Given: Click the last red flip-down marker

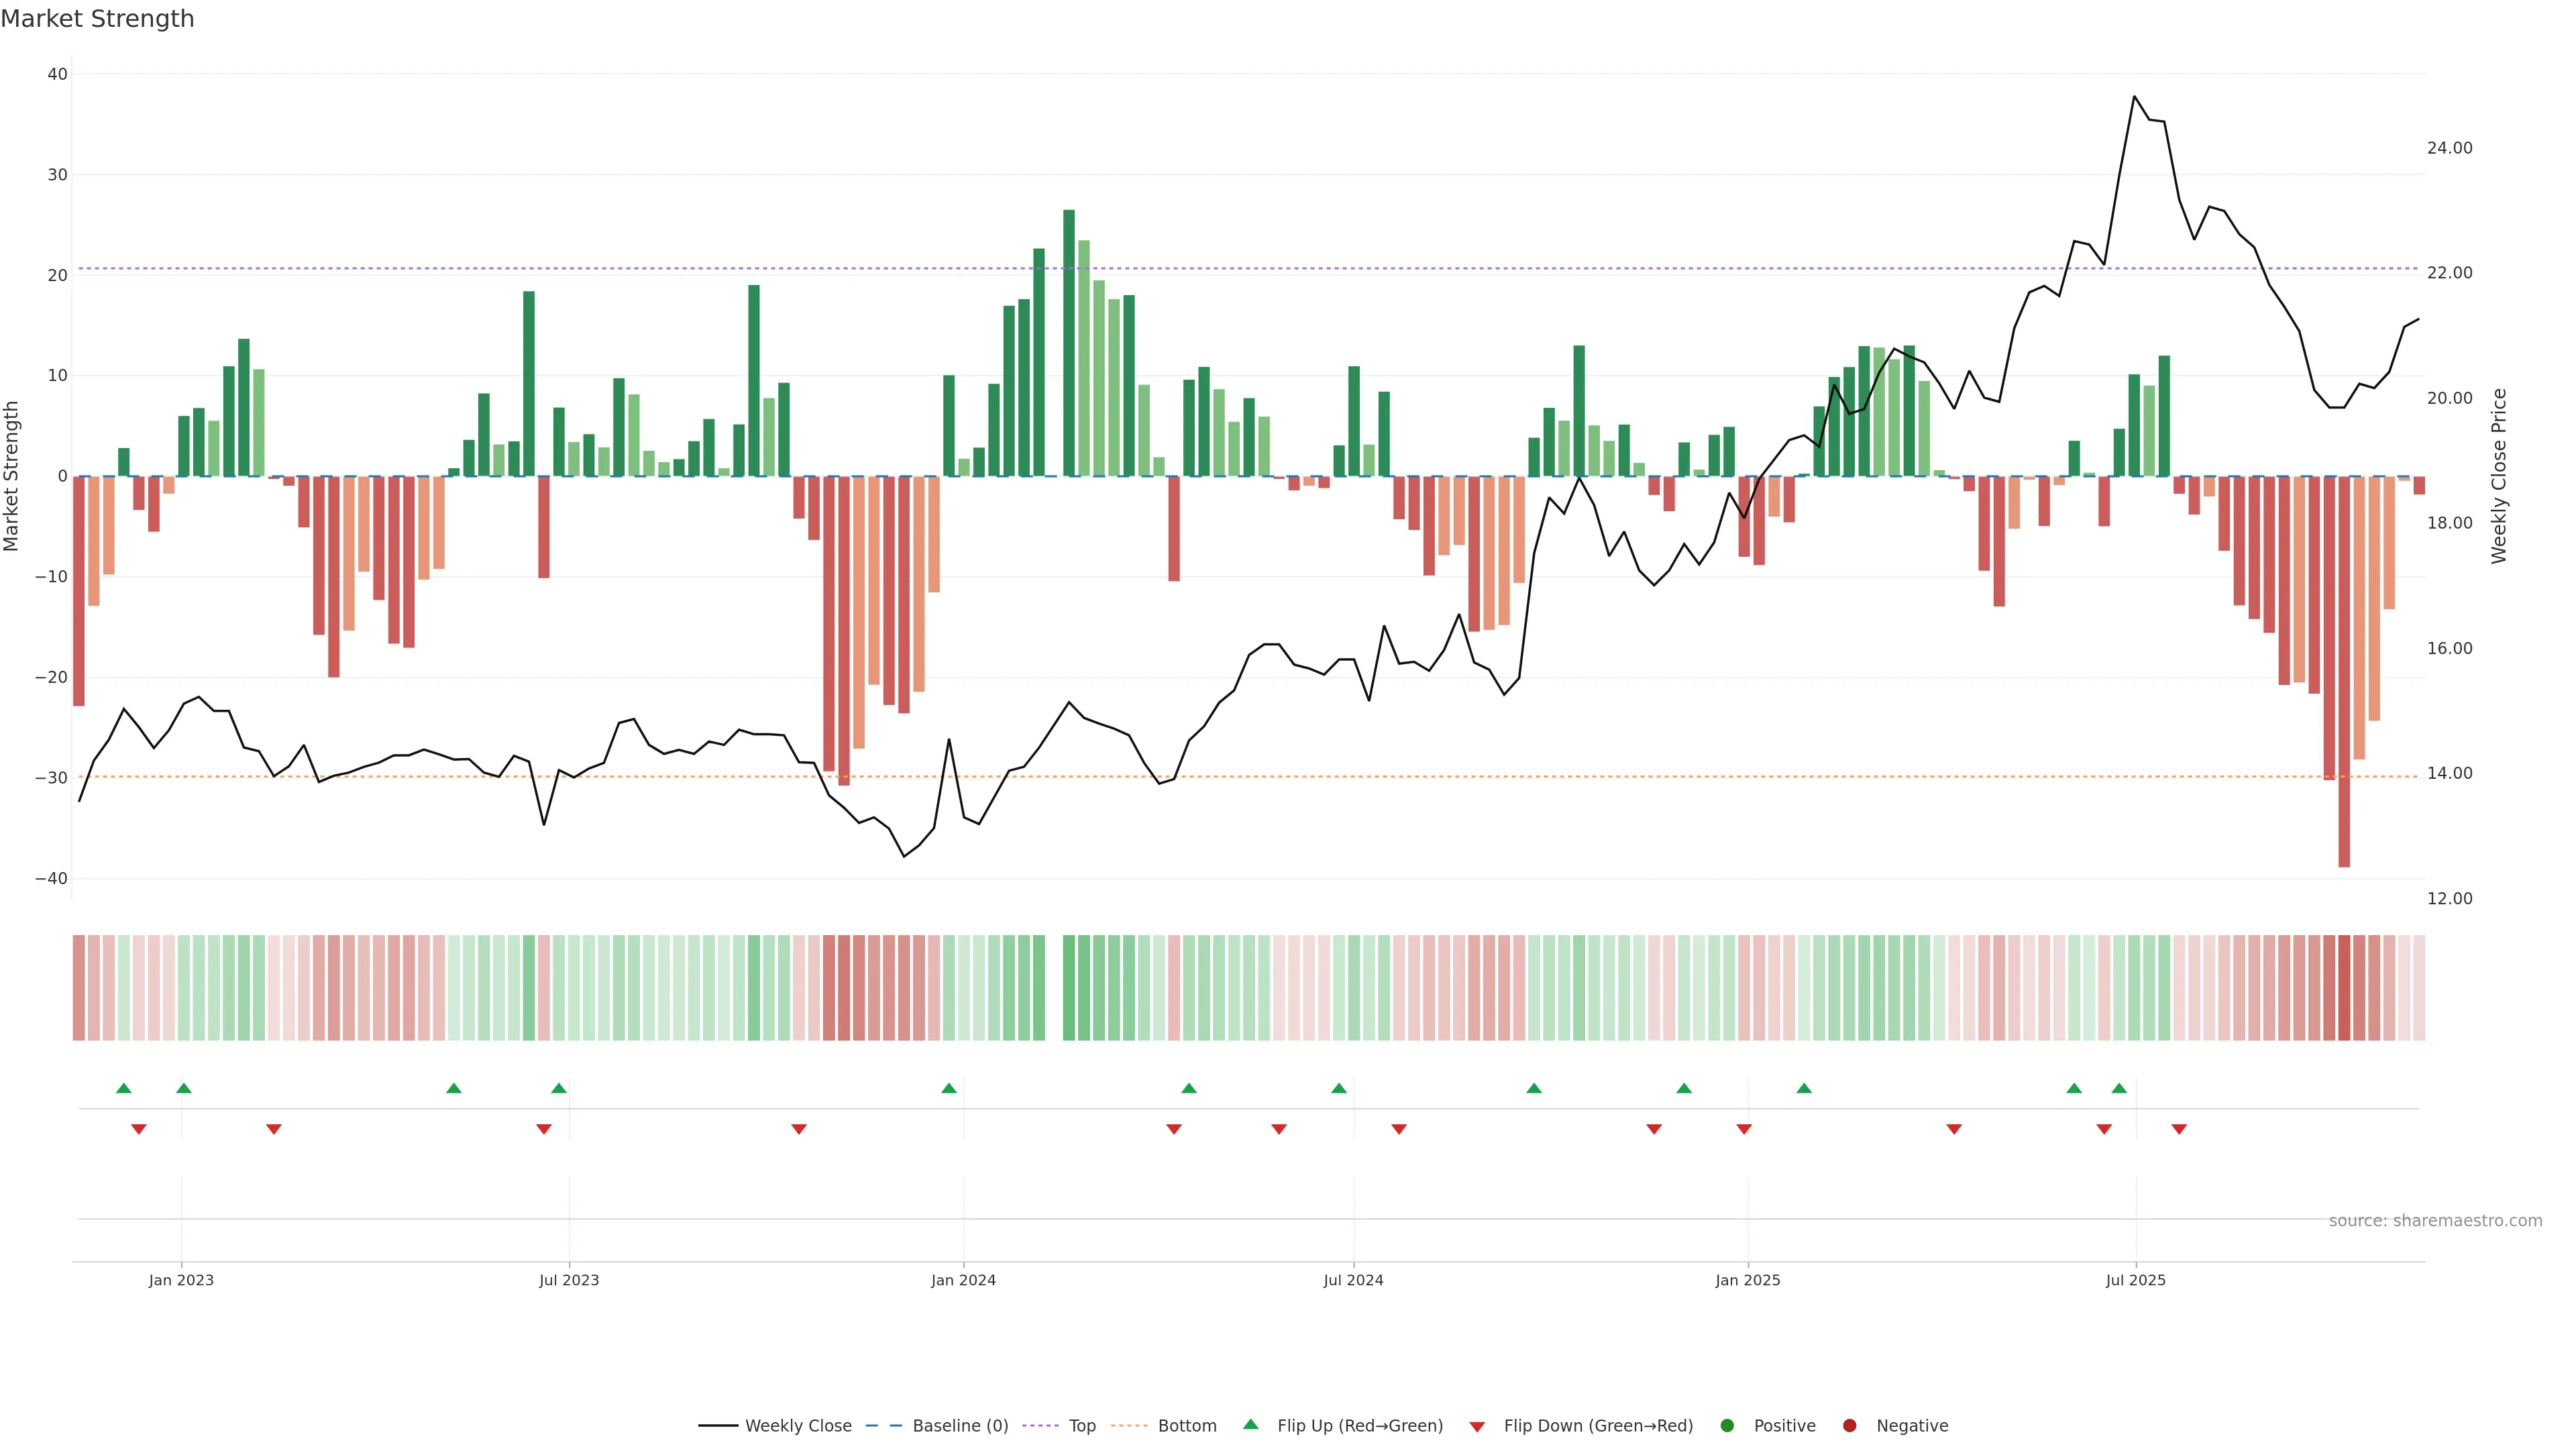Looking at the screenshot, I should pyautogui.click(x=2179, y=1129).
